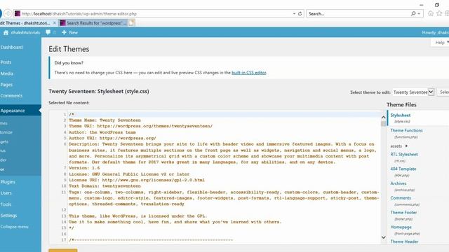The image size is (449, 252).
Task: Click the code editor scroll down arrow
Action: [384, 237]
